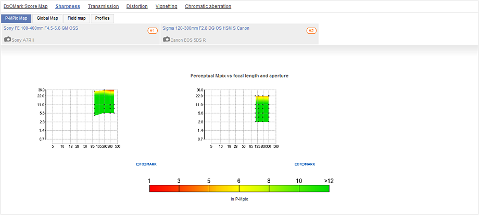Viewport: 479px width, 215px height.
Task: Click the DxOMark logo under the Sony chart
Action: pyautogui.click(x=146, y=165)
